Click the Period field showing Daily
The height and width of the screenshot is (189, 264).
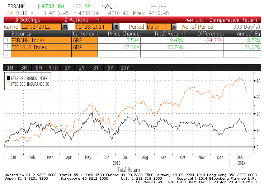click(159, 27)
